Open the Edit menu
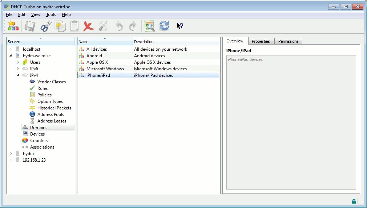This screenshot has height=208, width=367. point(22,14)
